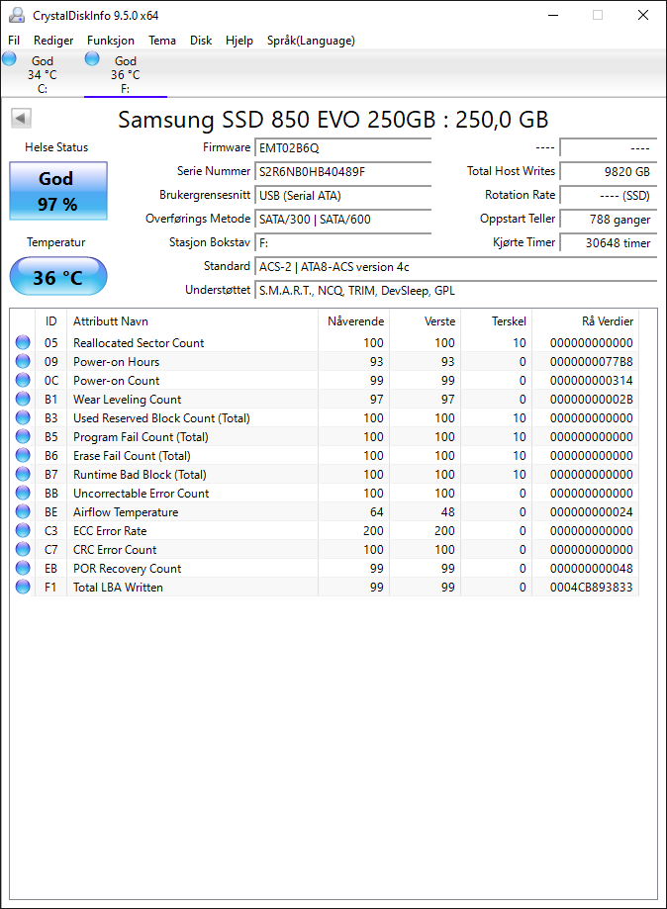This screenshot has width=667, height=909.
Task: Click the status orb for POR Recovery Count
Action: click(x=23, y=568)
